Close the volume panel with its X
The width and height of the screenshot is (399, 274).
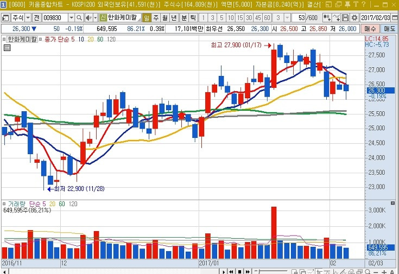392,203
